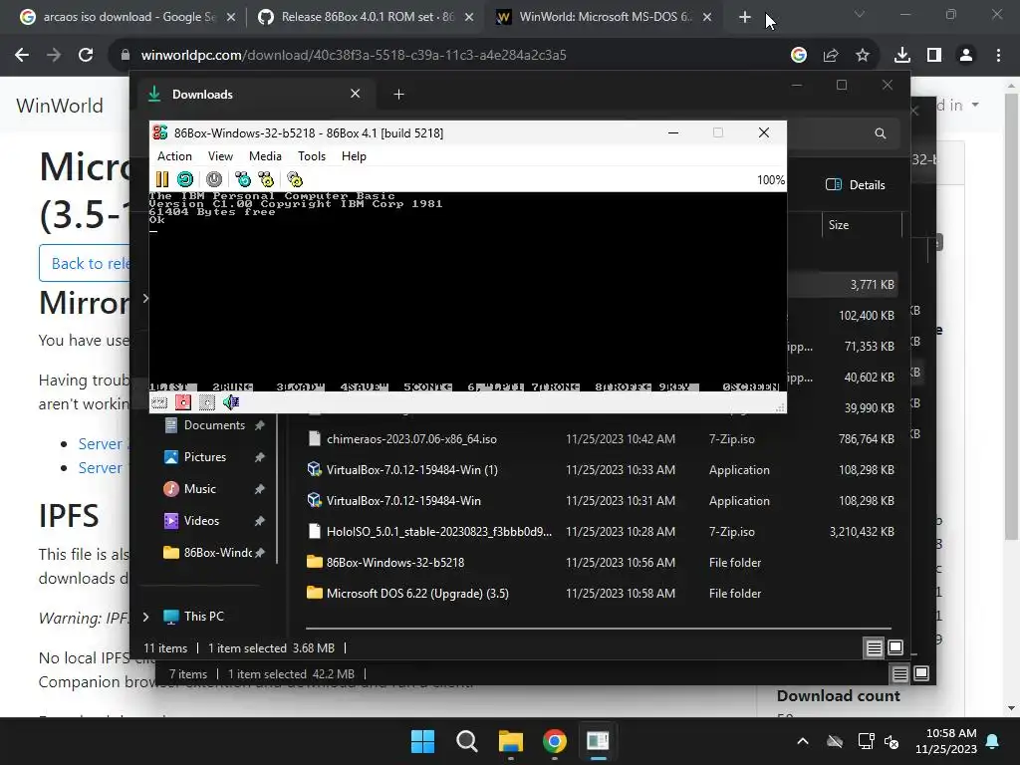This screenshot has height=765, width=1020.
Task: Click the 86Box hard reset icon
Action: (x=185, y=179)
